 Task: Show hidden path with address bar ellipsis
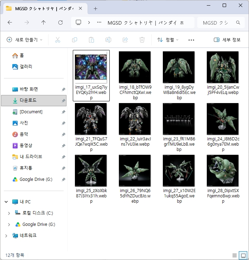click(x=99, y=22)
